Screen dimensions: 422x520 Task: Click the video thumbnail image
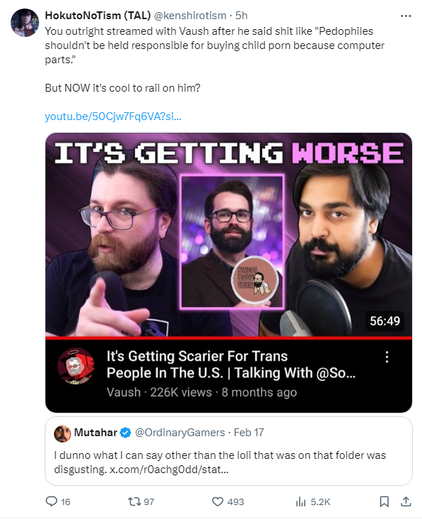point(229,235)
